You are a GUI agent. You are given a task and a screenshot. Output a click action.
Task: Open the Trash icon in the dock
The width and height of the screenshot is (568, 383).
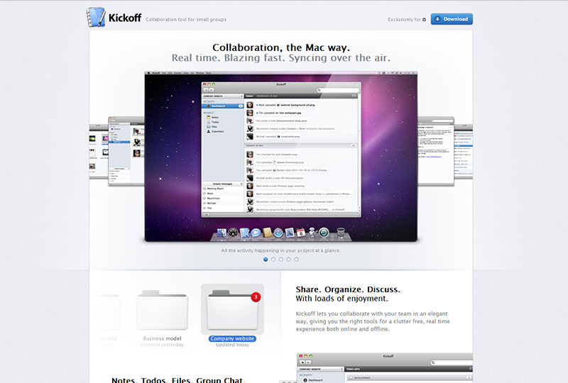point(341,233)
